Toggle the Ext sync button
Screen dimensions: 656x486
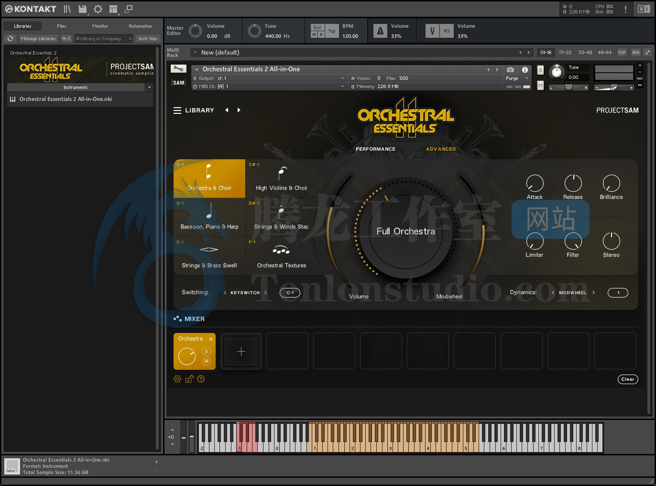click(317, 27)
